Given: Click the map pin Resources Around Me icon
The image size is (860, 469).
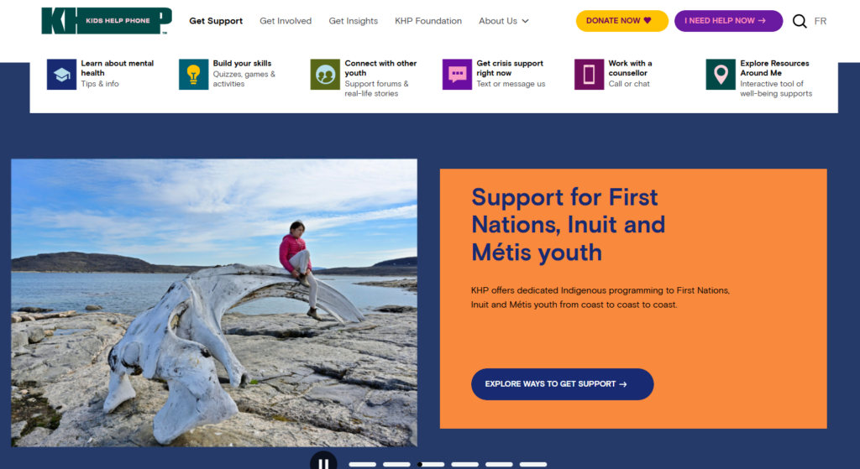Looking at the screenshot, I should click(721, 74).
